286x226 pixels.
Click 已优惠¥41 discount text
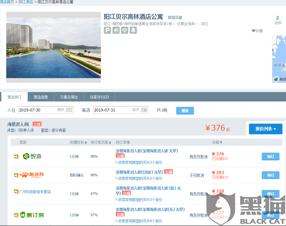coord(220,159)
